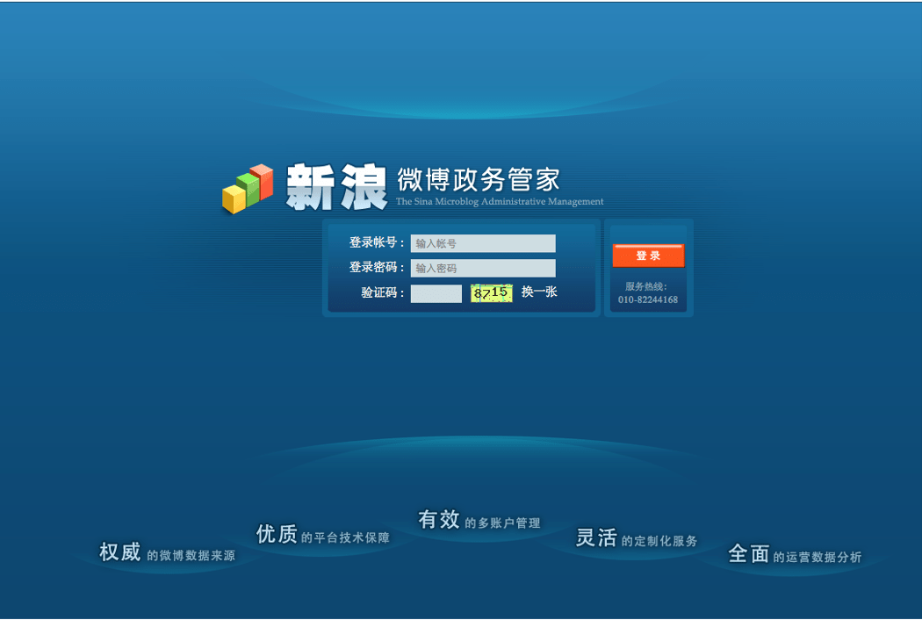Click the 全面 的运营数据分析 slogan
This screenshot has width=922, height=620.
point(795,554)
